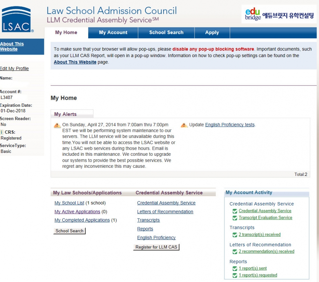Click the 1 report(s) requested link
The height and width of the screenshot is (282, 319).
point(259,275)
